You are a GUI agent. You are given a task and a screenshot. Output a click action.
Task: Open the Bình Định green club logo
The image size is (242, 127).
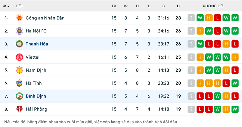pos(19,96)
